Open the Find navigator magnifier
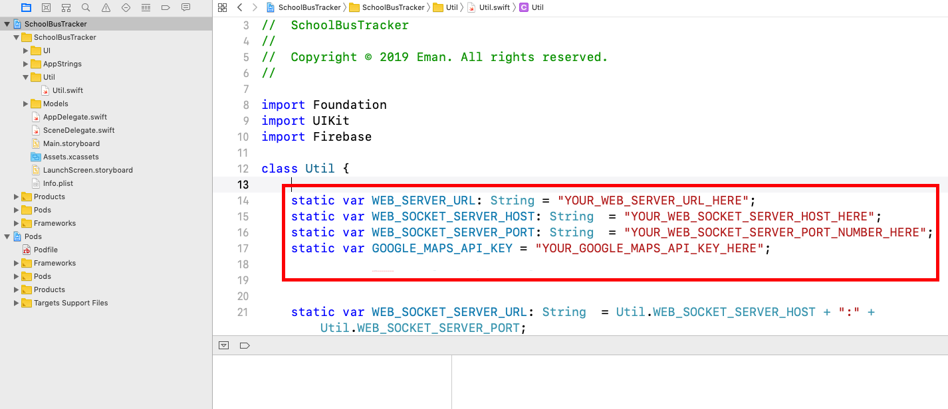Screen dimensions: 948x409 point(86,7)
